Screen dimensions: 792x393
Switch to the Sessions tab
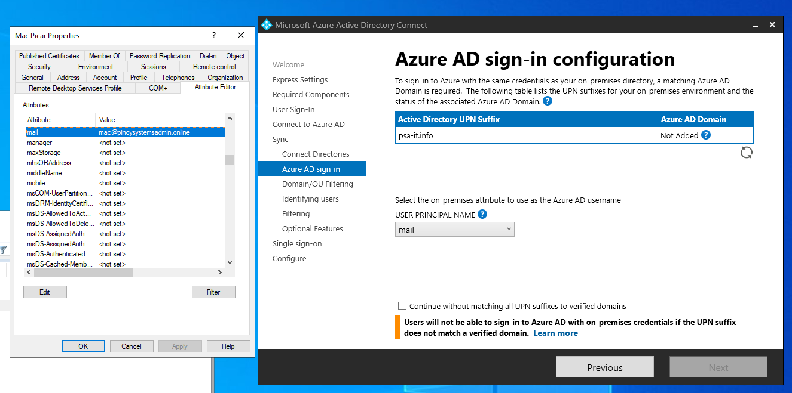point(154,67)
